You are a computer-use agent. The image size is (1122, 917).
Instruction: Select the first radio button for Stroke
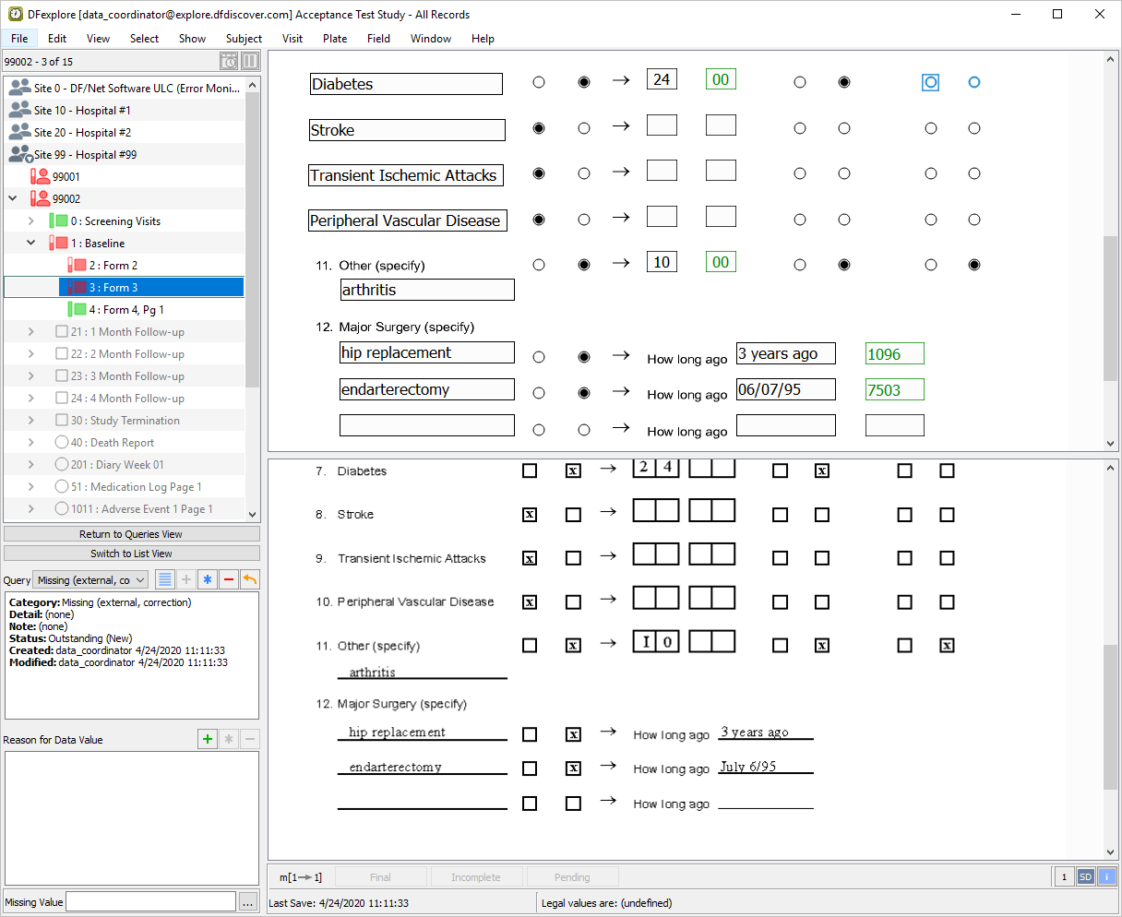[x=539, y=128]
